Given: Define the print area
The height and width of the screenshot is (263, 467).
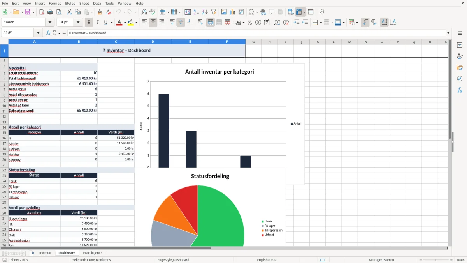Looking at the screenshot, I should 291,12.
